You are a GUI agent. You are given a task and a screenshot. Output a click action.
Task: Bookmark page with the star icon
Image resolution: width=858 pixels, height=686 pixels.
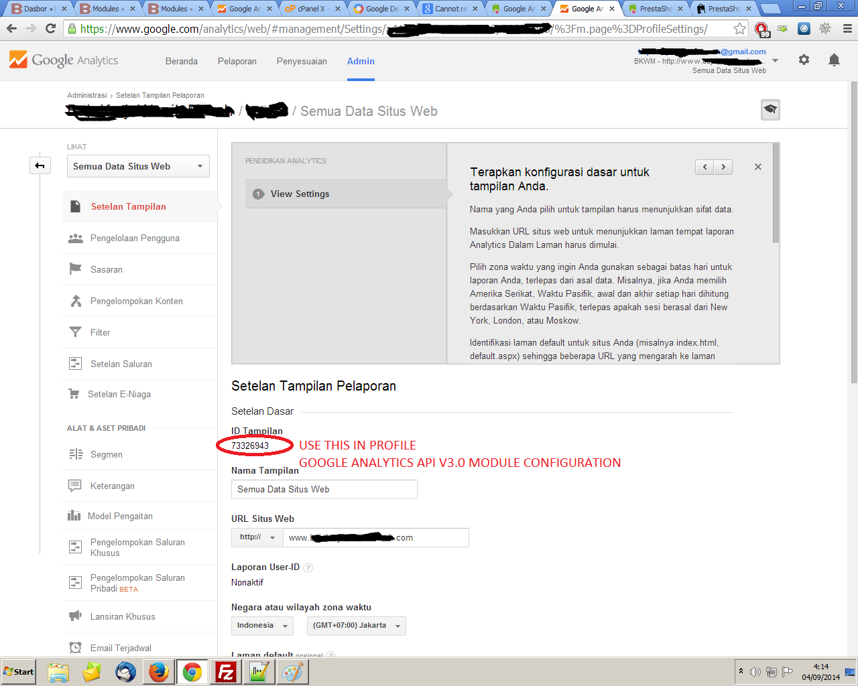coord(739,28)
